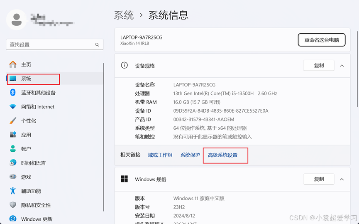The width and height of the screenshot is (359, 224).
Task: Click the 应用 apps icon
Action: [x=13, y=135]
